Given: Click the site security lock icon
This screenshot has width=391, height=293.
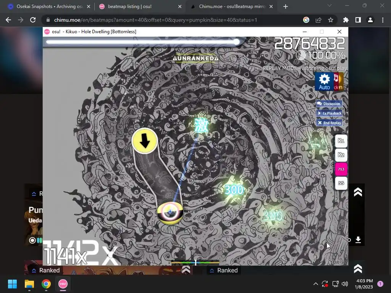Looking at the screenshot, I should click(x=48, y=20).
